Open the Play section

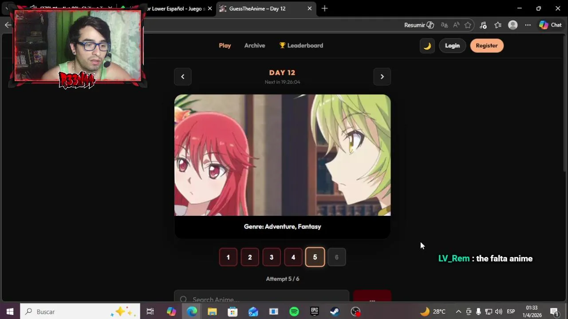pyautogui.click(x=225, y=46)
